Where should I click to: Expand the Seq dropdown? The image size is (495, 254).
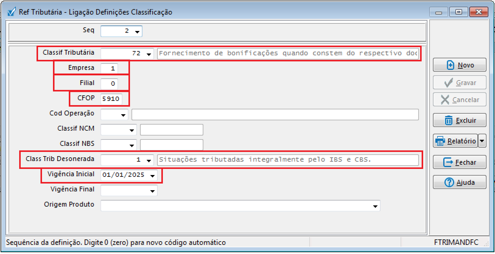[x=137, y=32]
